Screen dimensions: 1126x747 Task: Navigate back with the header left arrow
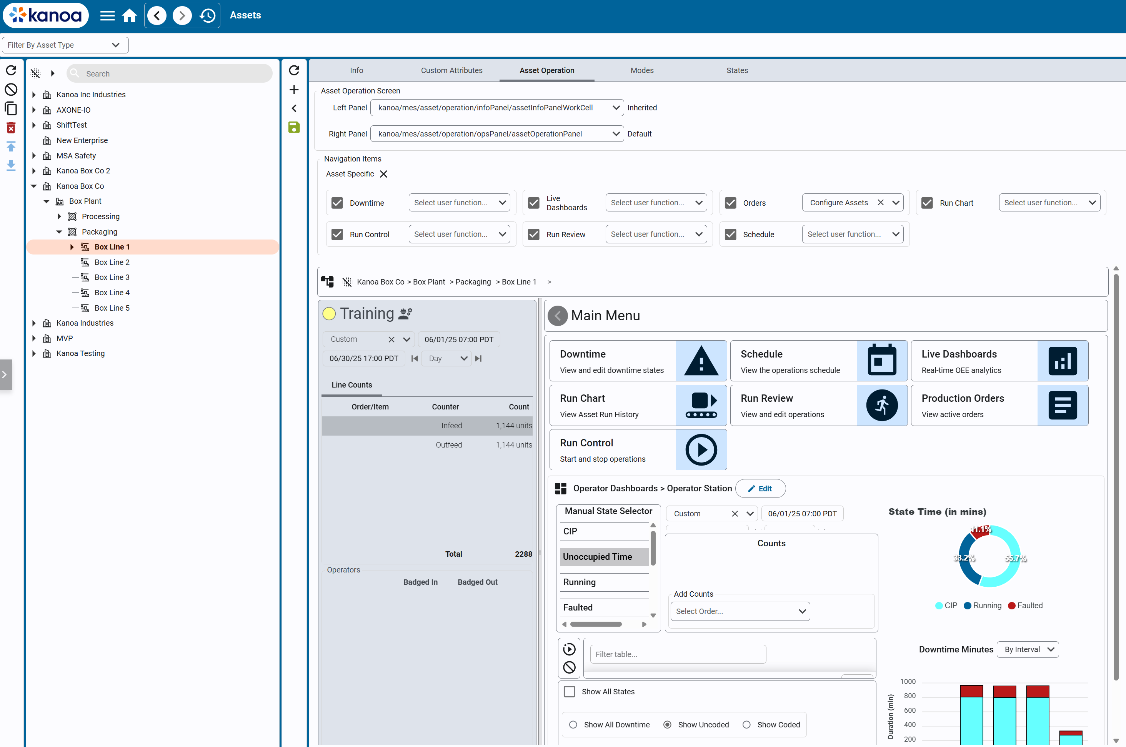click(157, 16)
